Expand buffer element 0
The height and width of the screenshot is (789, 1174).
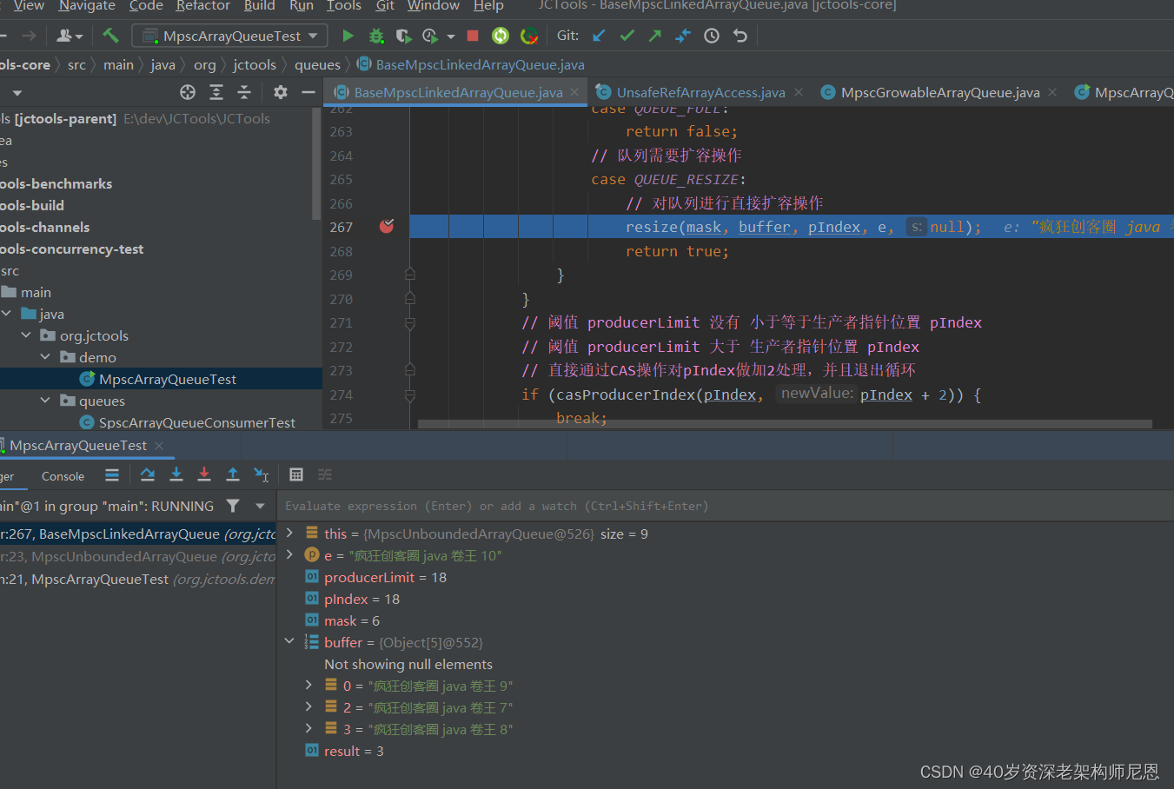coord(308,685)
